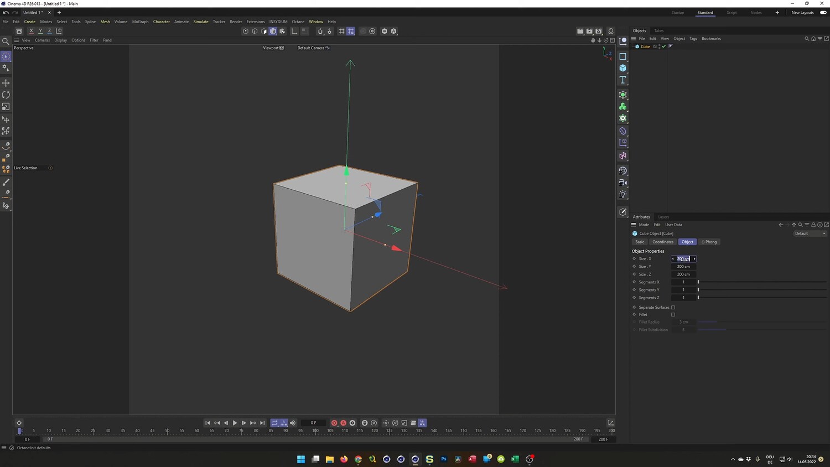This screenshot has width=830, height=467.
Task: Open the MoGraph menu
Action: pyautogui.click(x=140, y=22)
